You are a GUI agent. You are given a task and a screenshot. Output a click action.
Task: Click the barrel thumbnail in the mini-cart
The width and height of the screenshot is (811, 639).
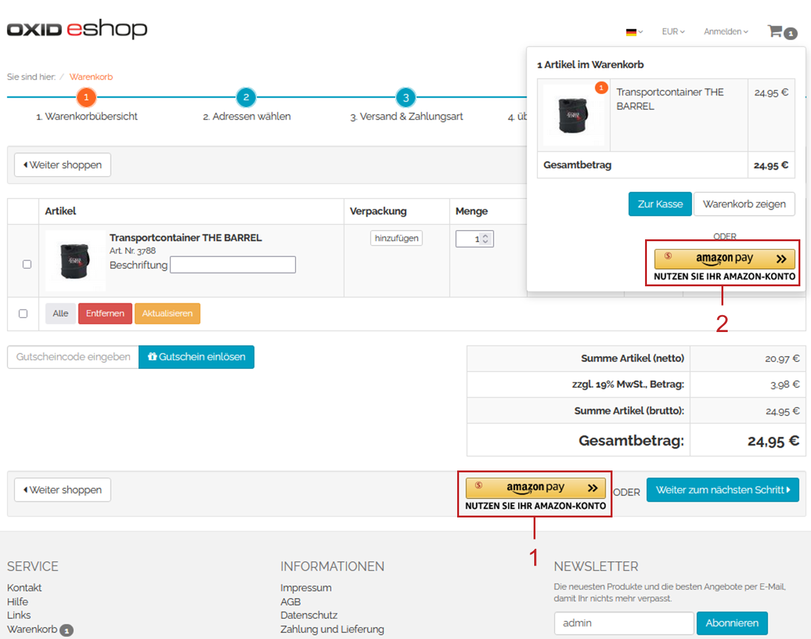(x=573, y=115)
